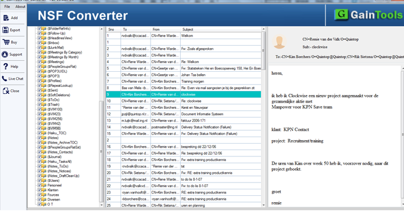This screenshot has height=212, width=404.
Task: Sort by the Subject column header
Action: pyautogui.click(x=220, y=30)
